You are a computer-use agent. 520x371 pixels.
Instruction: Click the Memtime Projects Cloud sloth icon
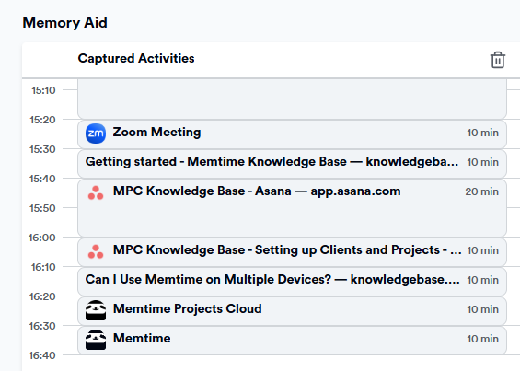[96, 310]
